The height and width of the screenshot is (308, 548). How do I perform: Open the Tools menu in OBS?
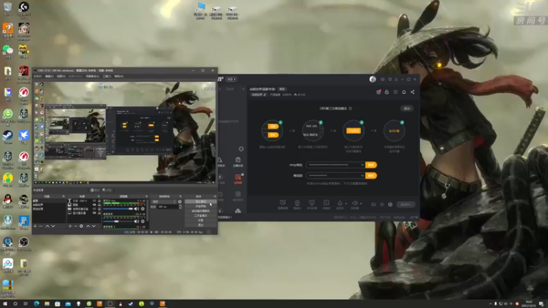[x=107, y=76]
